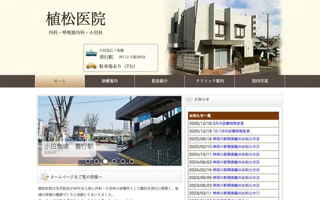Click the ホームページをご覧の皆様へ heading
Image resolution: width=320 pixels, height=200 pixels.
76,177
